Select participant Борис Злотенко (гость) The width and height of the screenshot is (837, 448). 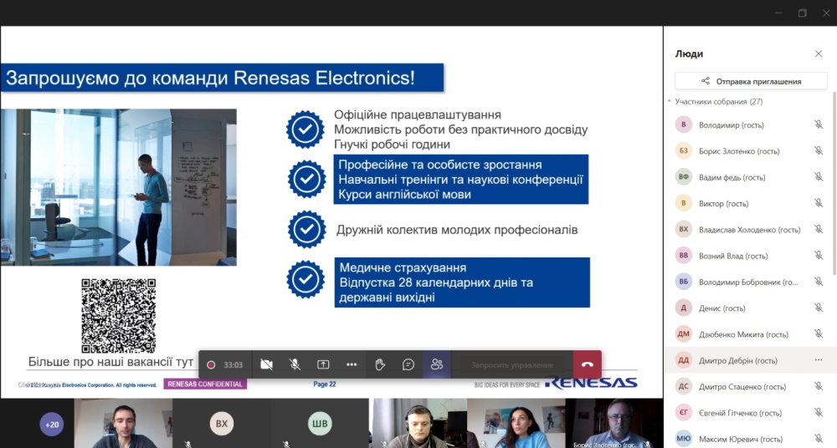[748, 151]
